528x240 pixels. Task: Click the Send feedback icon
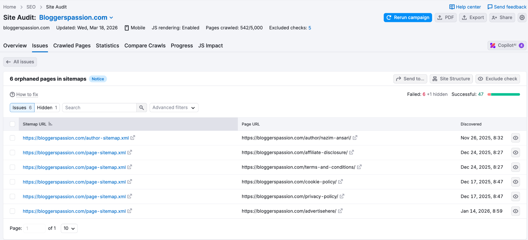(x=490, y=7)
